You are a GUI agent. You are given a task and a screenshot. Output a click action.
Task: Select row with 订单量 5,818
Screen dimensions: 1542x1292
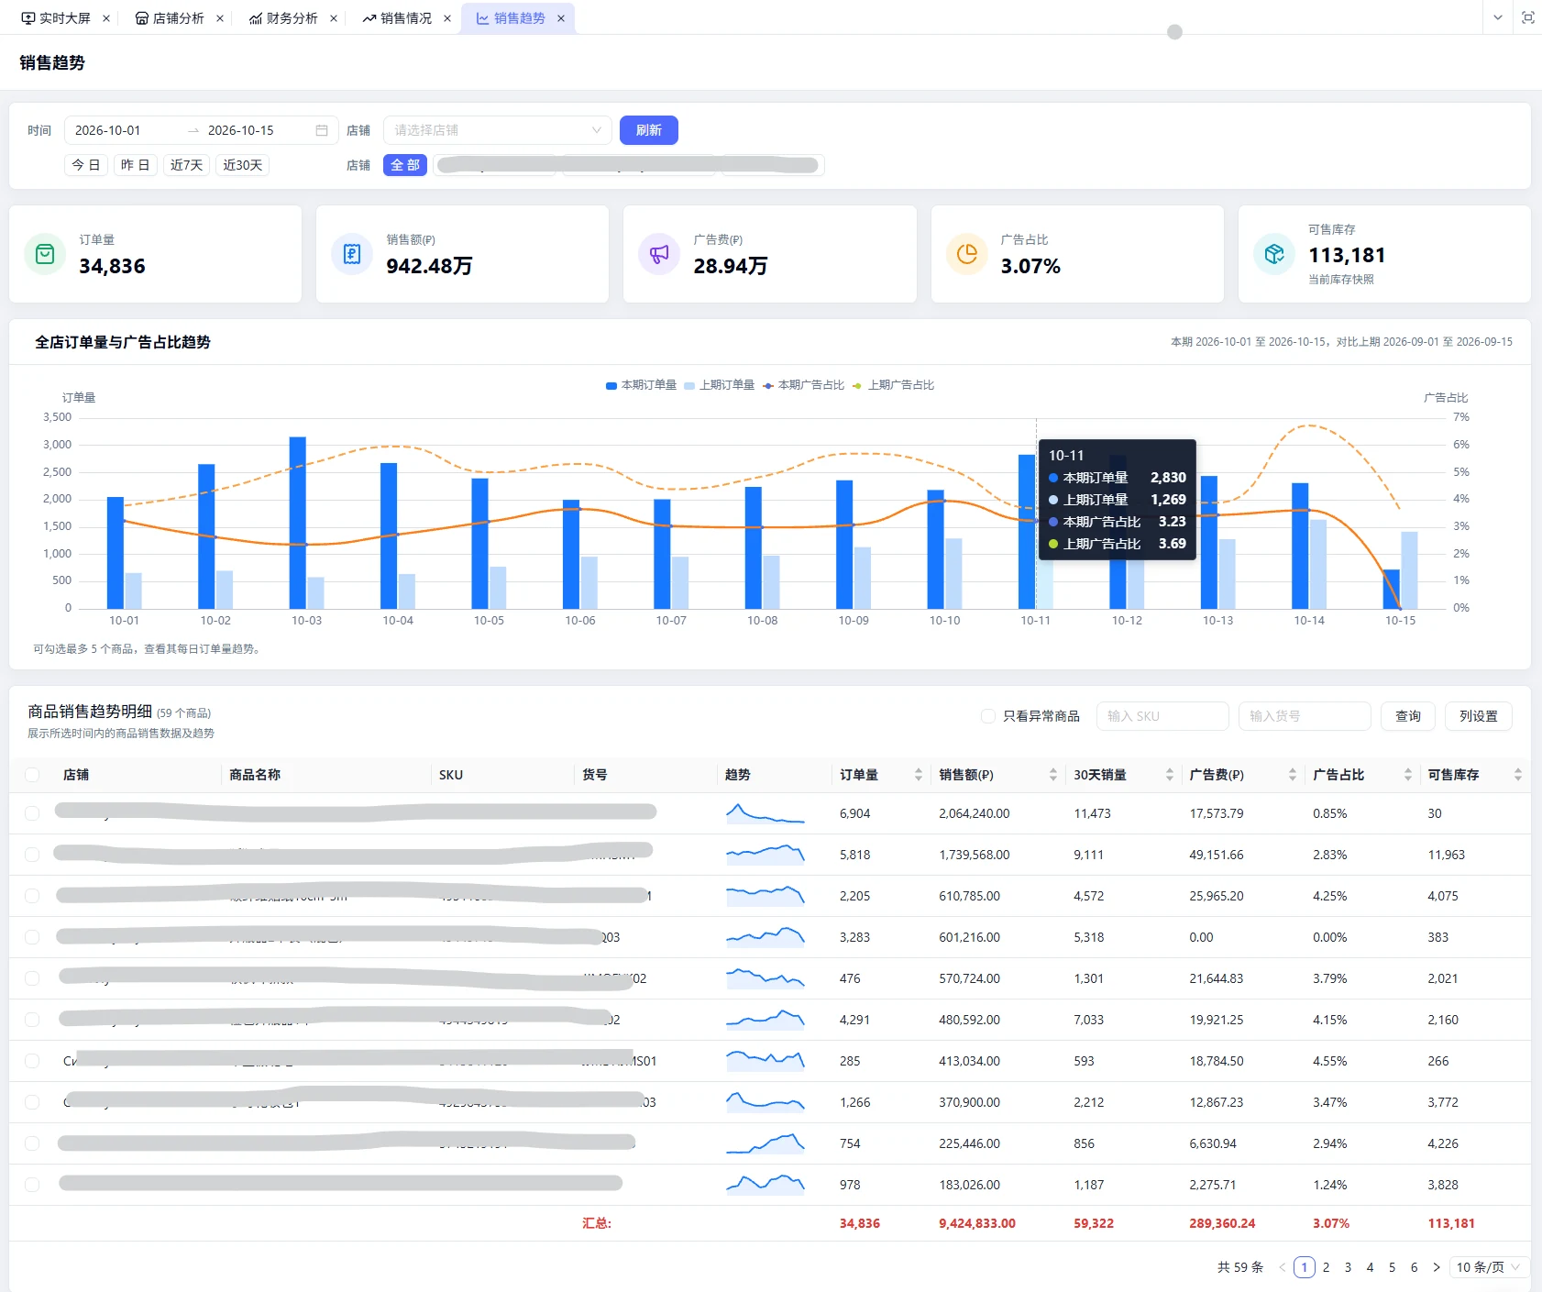pos(32,855)
